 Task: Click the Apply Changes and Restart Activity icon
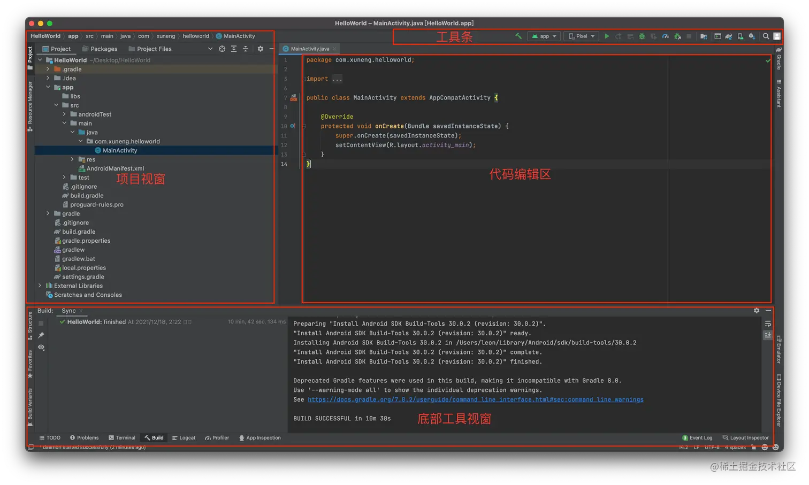click(x=619, y=36)
